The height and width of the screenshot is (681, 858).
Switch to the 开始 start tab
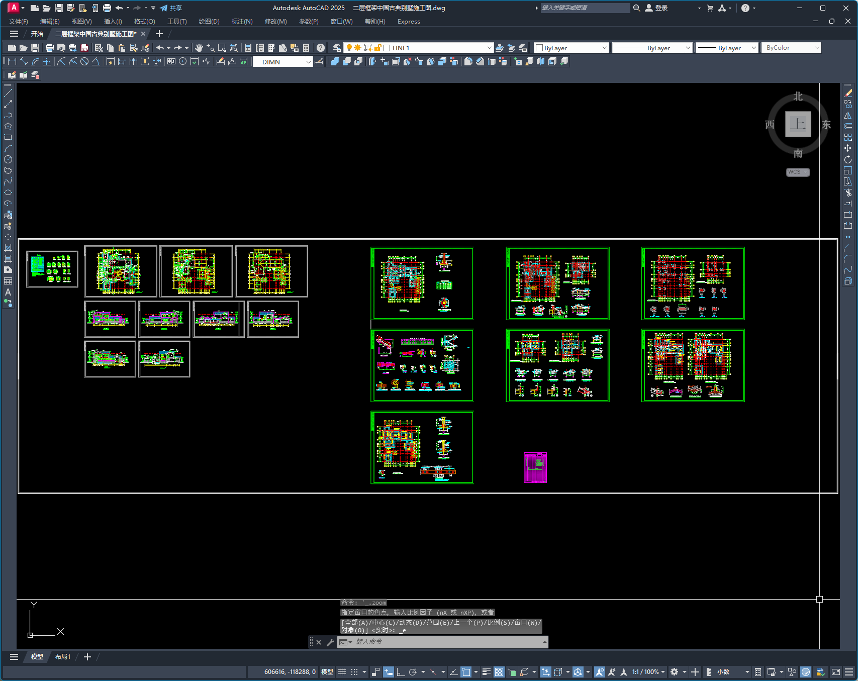(x=37, y=34)
